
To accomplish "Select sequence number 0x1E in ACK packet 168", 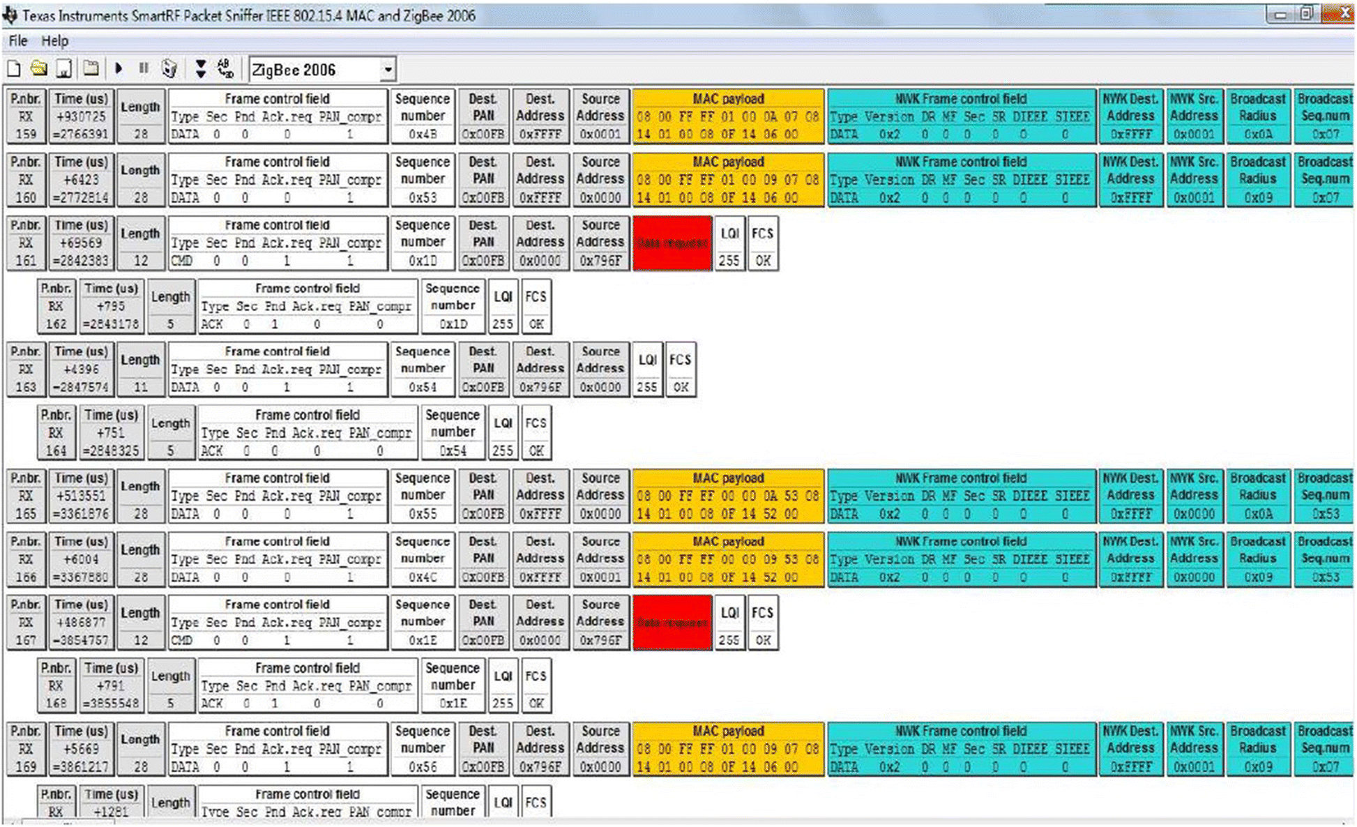I will pyautogui.click(x=453, y=685).
